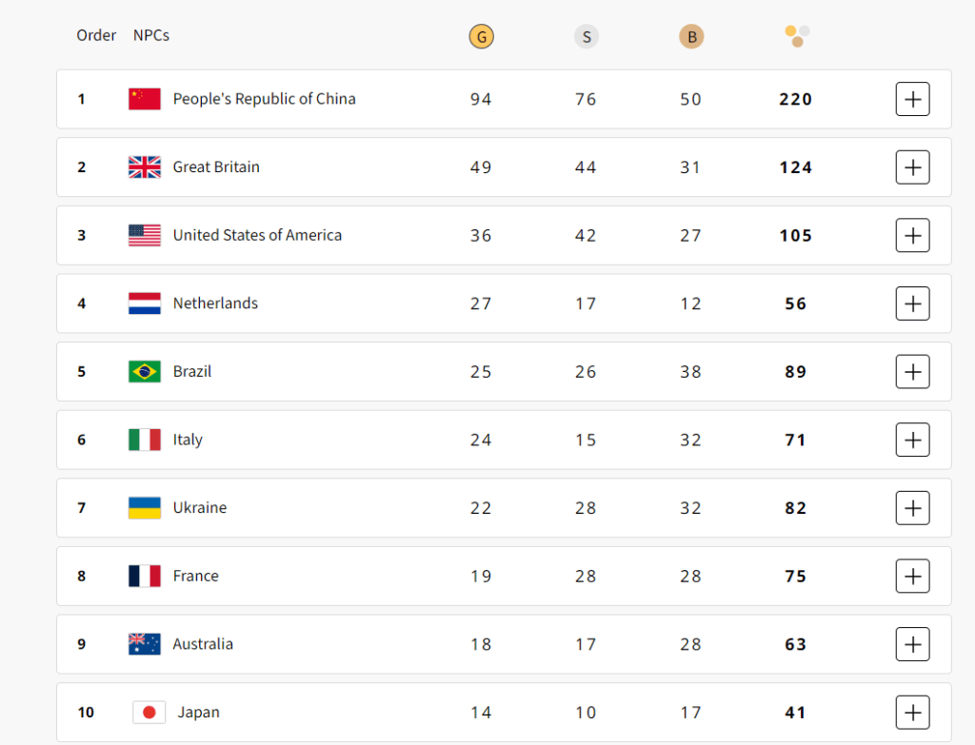
Task: Click the Order column header
Action: [96, 35]
